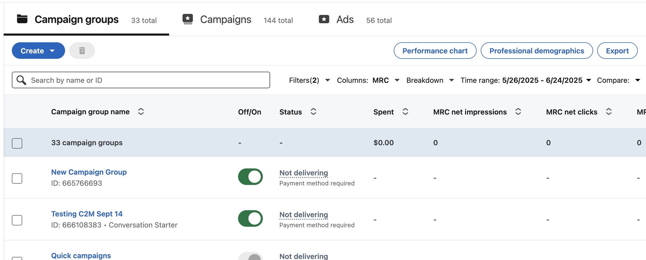Sort by Campaign group name

tap(141, 112)
